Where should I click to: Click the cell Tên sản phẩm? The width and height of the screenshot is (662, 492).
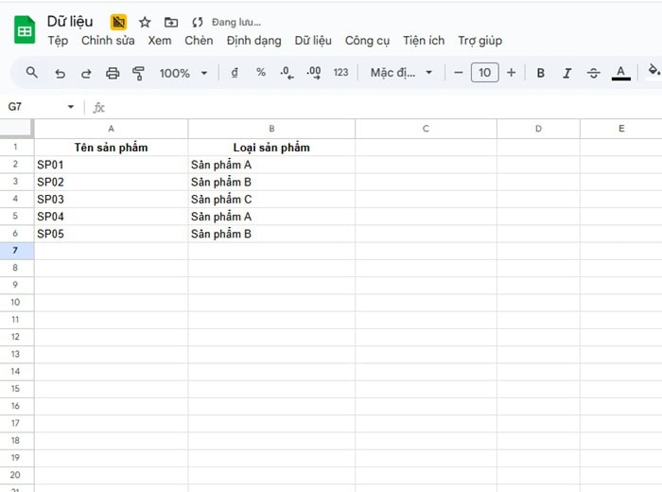point(111,148)
